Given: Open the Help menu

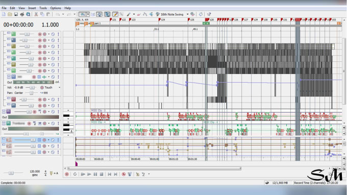Looking at the screenshot, I should [x=67, y=8].
